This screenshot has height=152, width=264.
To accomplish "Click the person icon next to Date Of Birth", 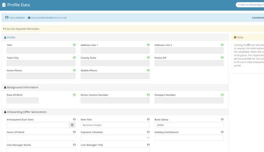I will [74, 95].
